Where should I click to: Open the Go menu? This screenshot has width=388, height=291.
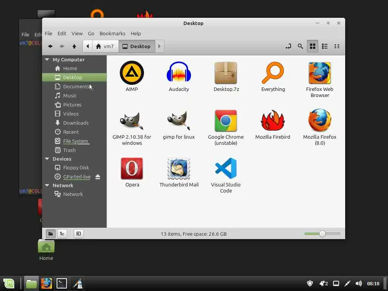[x=91, y=33]
